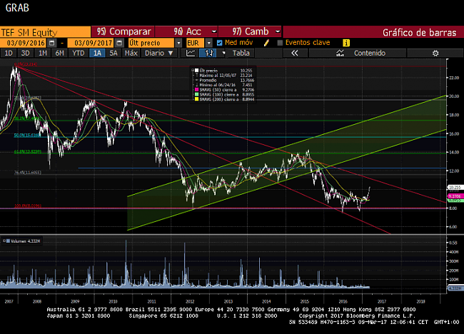This screenshot has width=464, height=334.
Task: Open chart settings gear icon
Action: [435, 54]
